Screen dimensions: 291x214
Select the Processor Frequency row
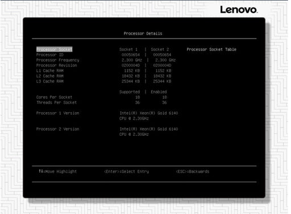tap(58, 60)
